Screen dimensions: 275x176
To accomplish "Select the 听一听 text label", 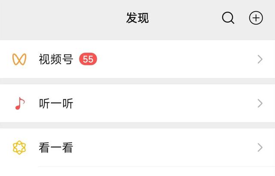I will 56,104.
